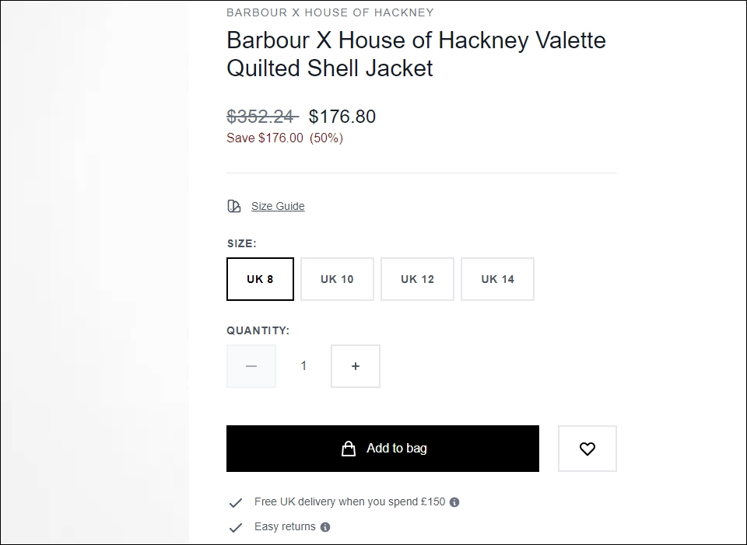Click the Free UK delivery checkmark icon
Screen dimensions: 747x545
coord(236,503)
